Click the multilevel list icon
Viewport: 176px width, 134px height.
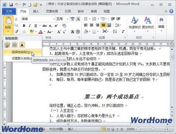tap(103, 19)
